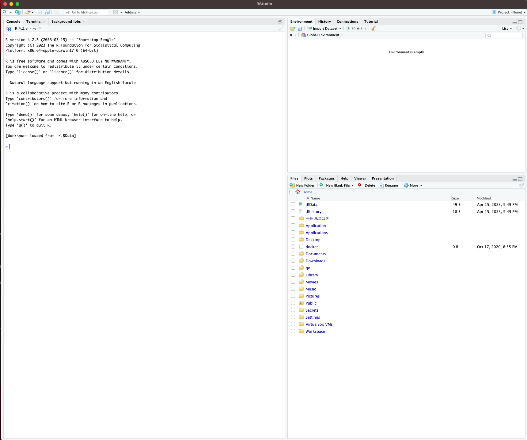Maximize the Files pane
The image size is (527, 440).
click(x=520, y=179)
